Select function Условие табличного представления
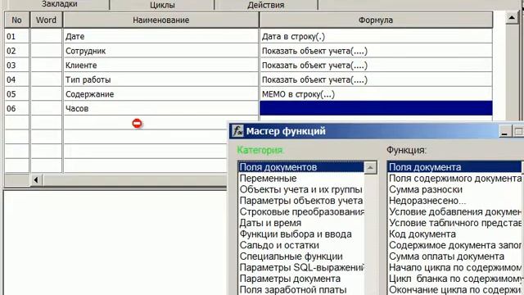This screenshot has height=295, width=524. click(455, 223)
